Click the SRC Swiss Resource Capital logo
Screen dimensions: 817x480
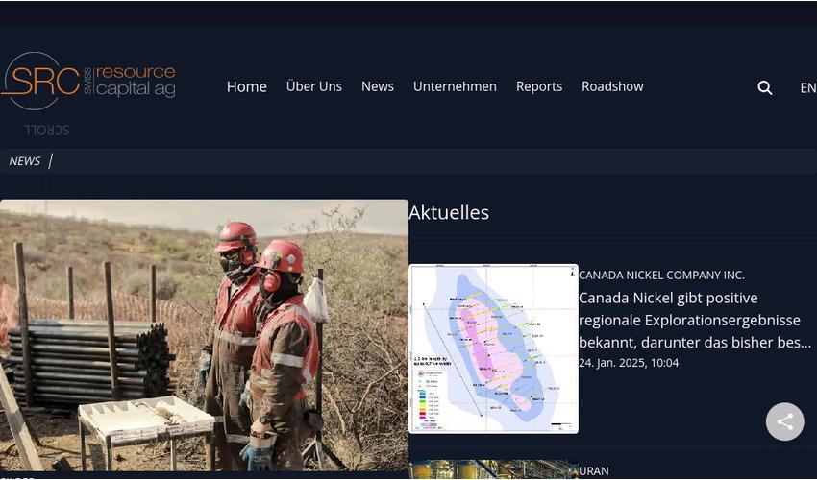click(87, 82)
